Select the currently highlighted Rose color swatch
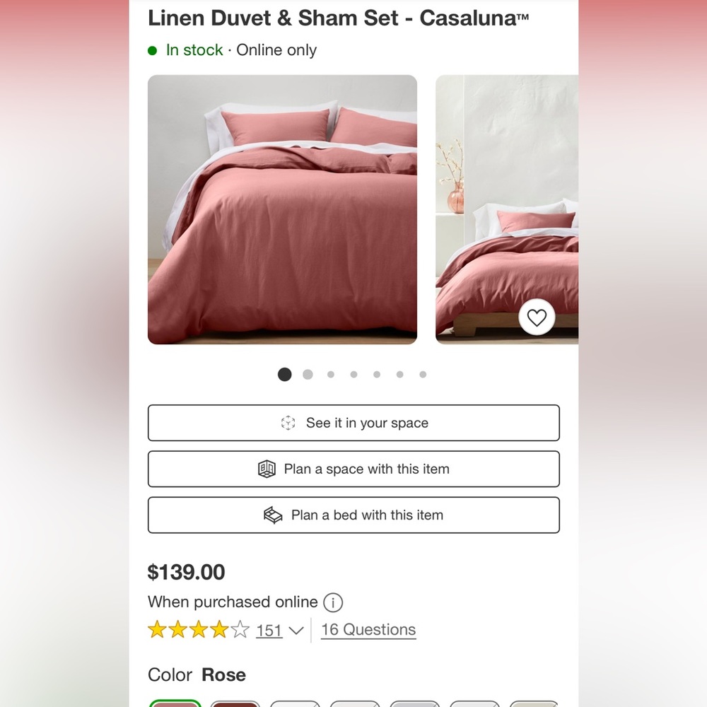 [176, 705]
